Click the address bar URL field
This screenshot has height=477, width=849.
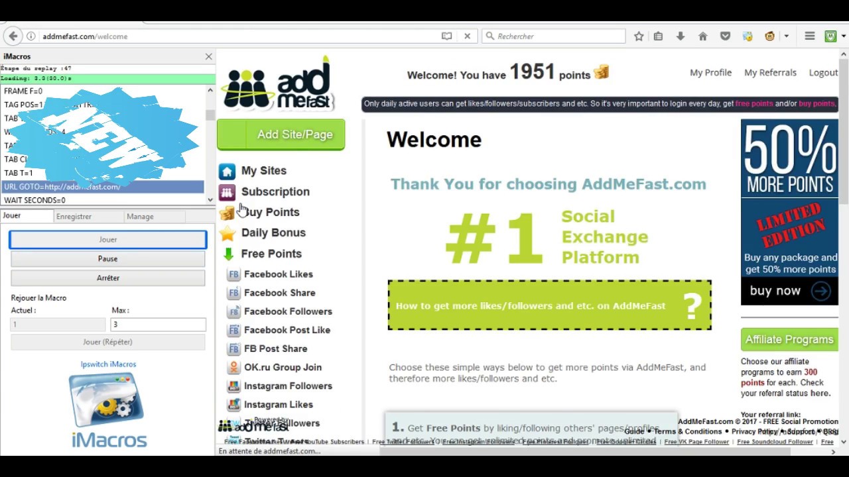click(239, 36)
